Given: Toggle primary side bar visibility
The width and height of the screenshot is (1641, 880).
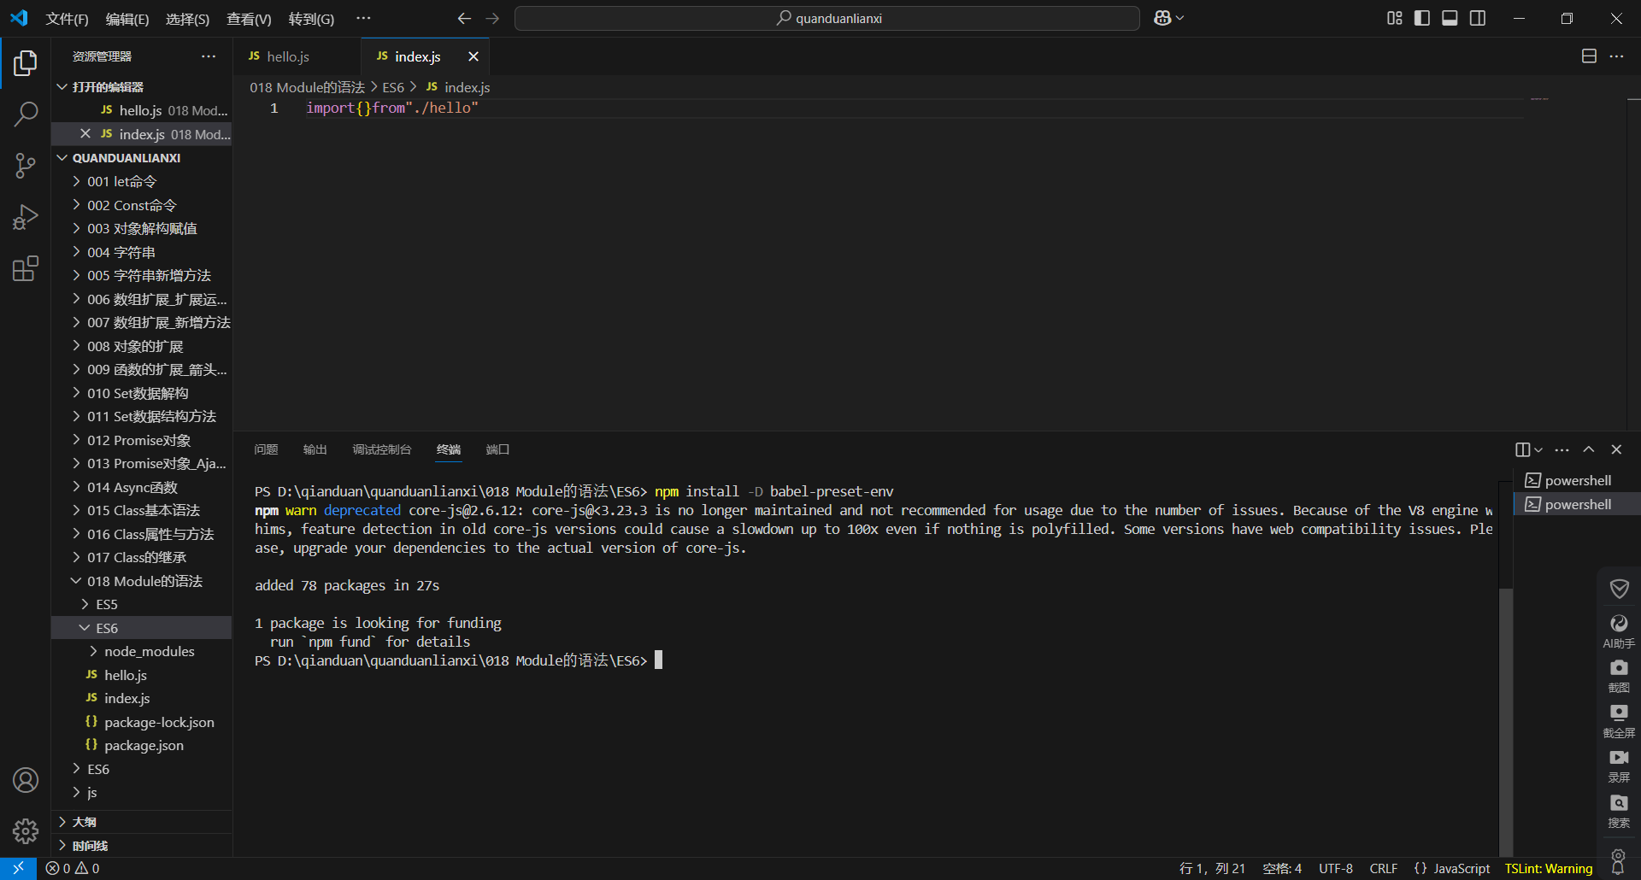Looking at the screenshot, I should (1422, 18).
